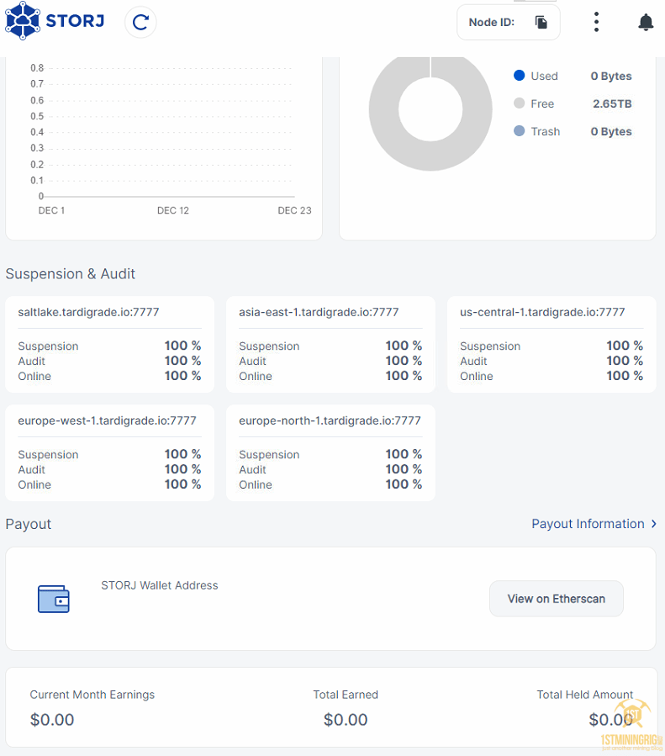This screenshot has height=756, width=665.
Task: Select the blue Used legend dot
Action: pos(519,75)
